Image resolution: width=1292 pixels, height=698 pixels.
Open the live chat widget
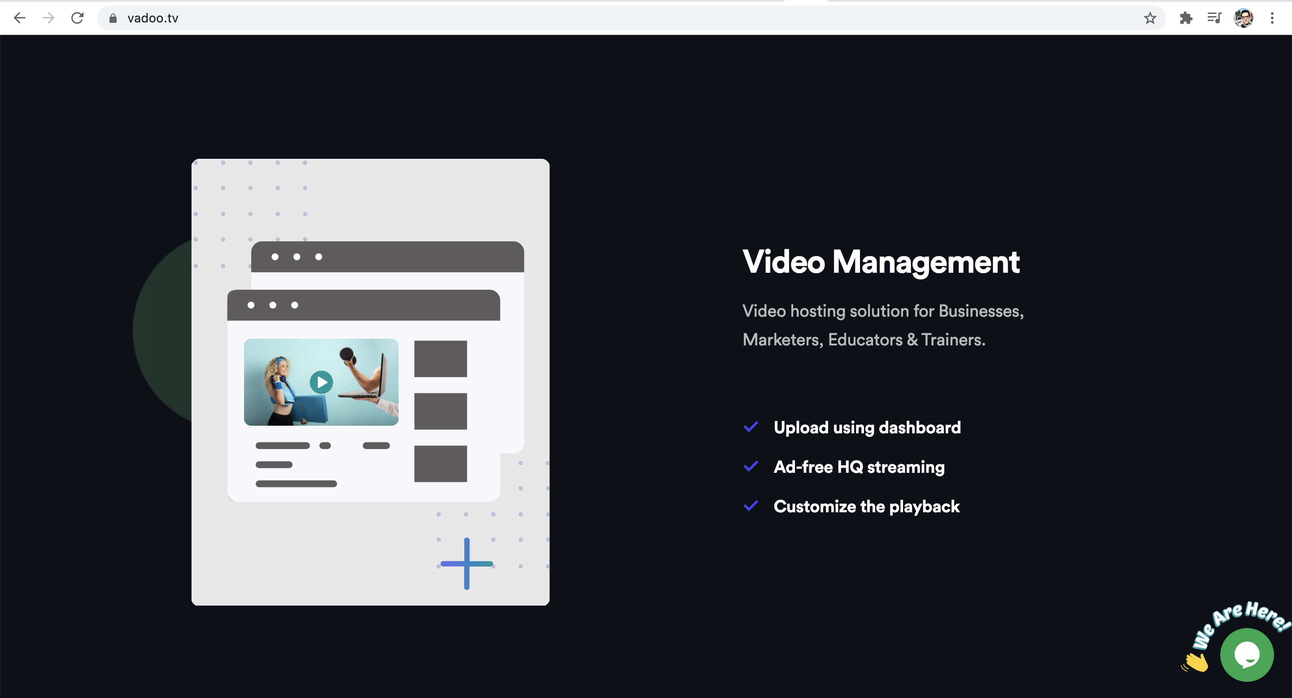[x=1247, y=654]
